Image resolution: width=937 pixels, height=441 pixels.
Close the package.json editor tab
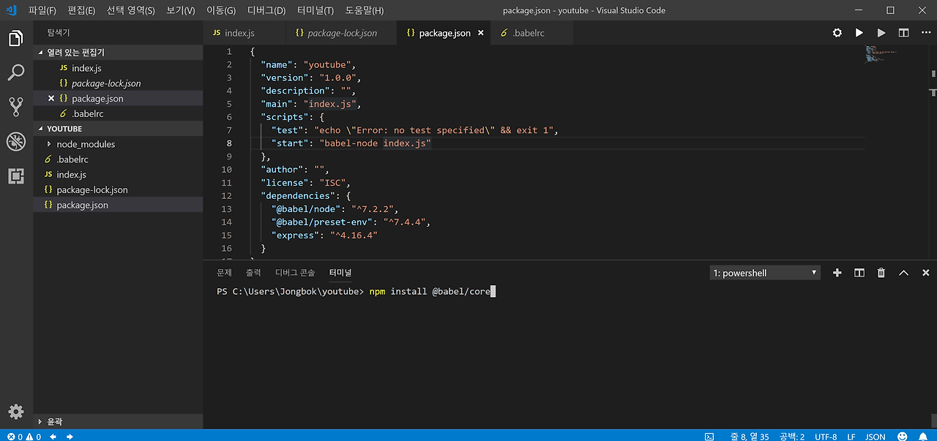(x=480, y=33)
